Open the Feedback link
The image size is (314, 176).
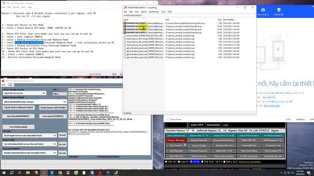pos(300,119)
